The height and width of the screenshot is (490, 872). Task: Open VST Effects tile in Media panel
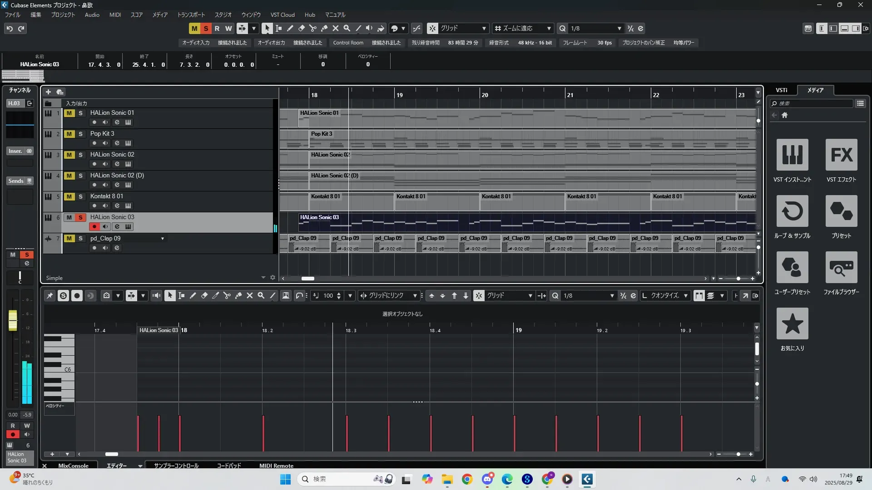tap(841, 155)
